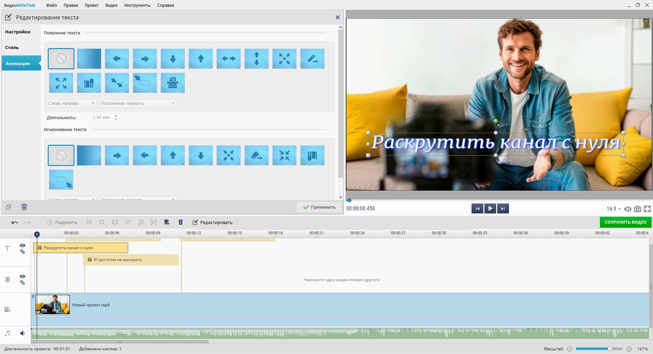This screenshot has width=653, height=354.
Task: Open the 'Постоянная скорость' speed dropdown
Action: click(138, 103)
